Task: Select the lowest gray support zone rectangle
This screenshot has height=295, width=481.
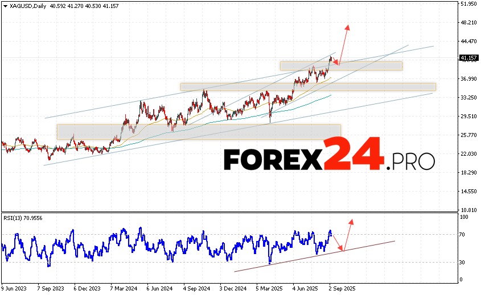Action: point(198,131)
